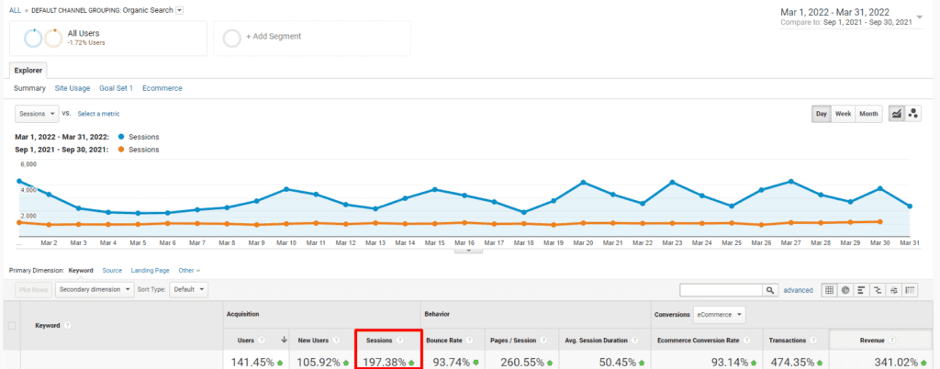Viewport: 940px width, 369px height.
Task: Switch to the Ecommerce tab
Action: click(162, 88)
